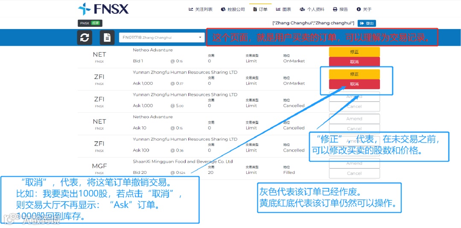Open the document report icon
Image resolution: width=461 pixels, height=228 pixels.
click(x=107, y=38)
